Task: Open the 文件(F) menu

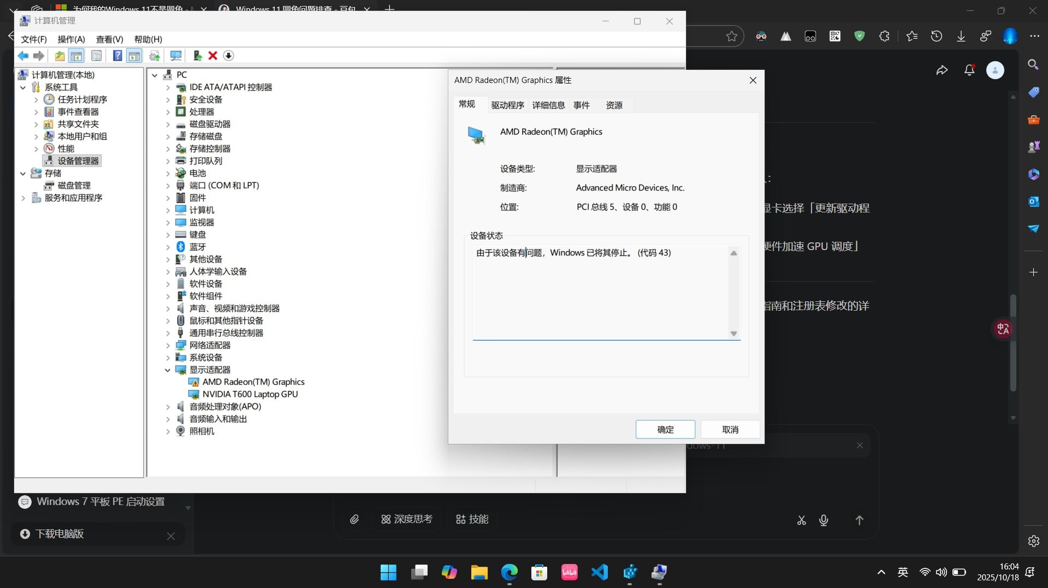Action: click(34, 39)
